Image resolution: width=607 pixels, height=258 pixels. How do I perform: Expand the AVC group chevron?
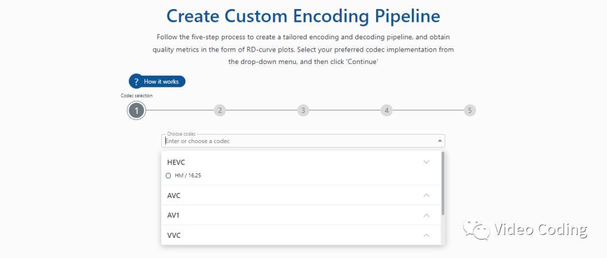[x=426, y=195]
